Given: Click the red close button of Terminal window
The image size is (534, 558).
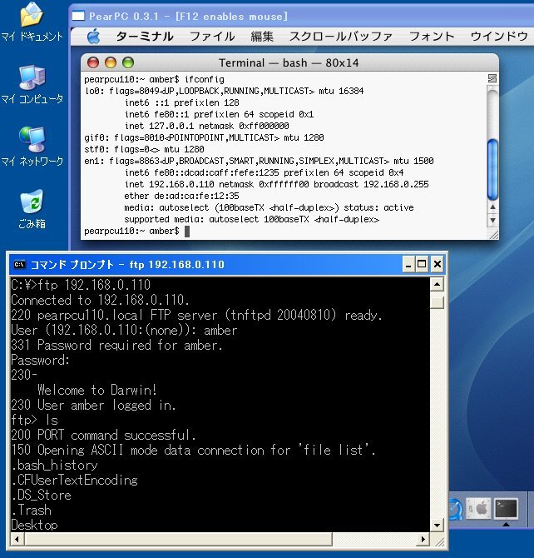Looking at the screenshot, I should tap(93, 62).
